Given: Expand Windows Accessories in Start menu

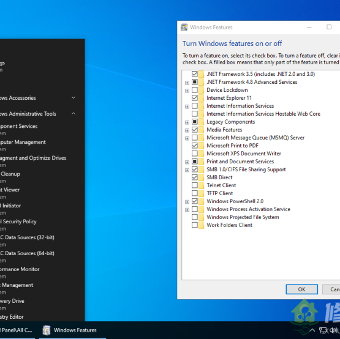Looking at the screenshot, I should click(74, 98).
